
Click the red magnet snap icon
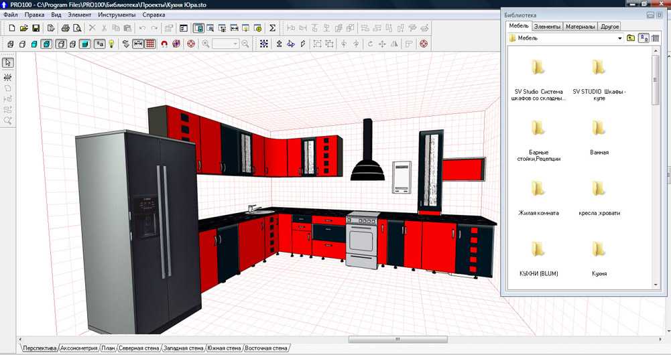[164, 44]
